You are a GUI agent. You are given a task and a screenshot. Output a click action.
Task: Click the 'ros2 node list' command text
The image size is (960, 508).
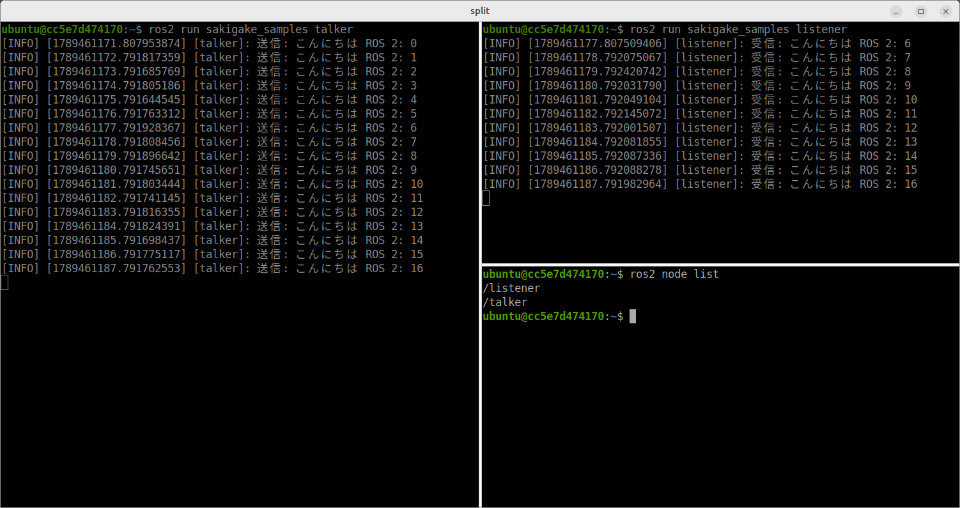(x=674, y=274)
